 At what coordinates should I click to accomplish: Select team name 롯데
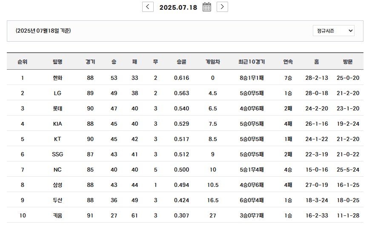point(57,108)
